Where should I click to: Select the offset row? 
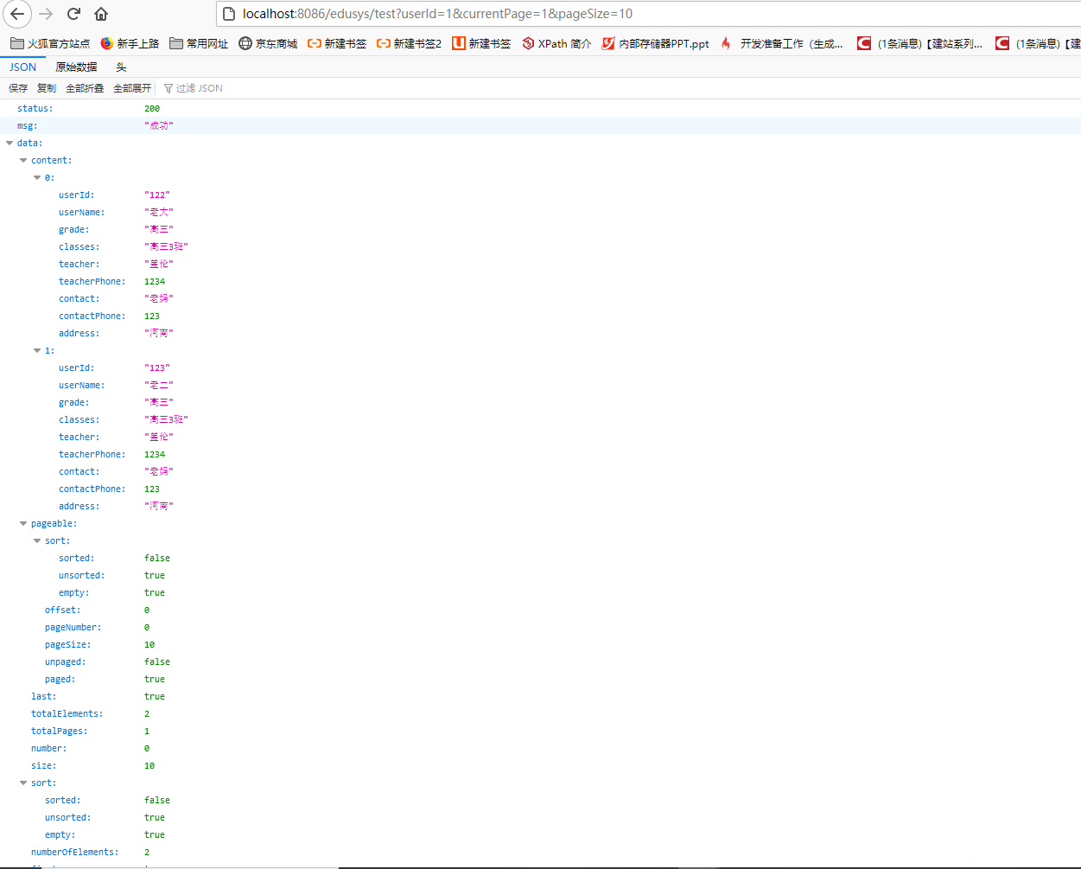540,610
